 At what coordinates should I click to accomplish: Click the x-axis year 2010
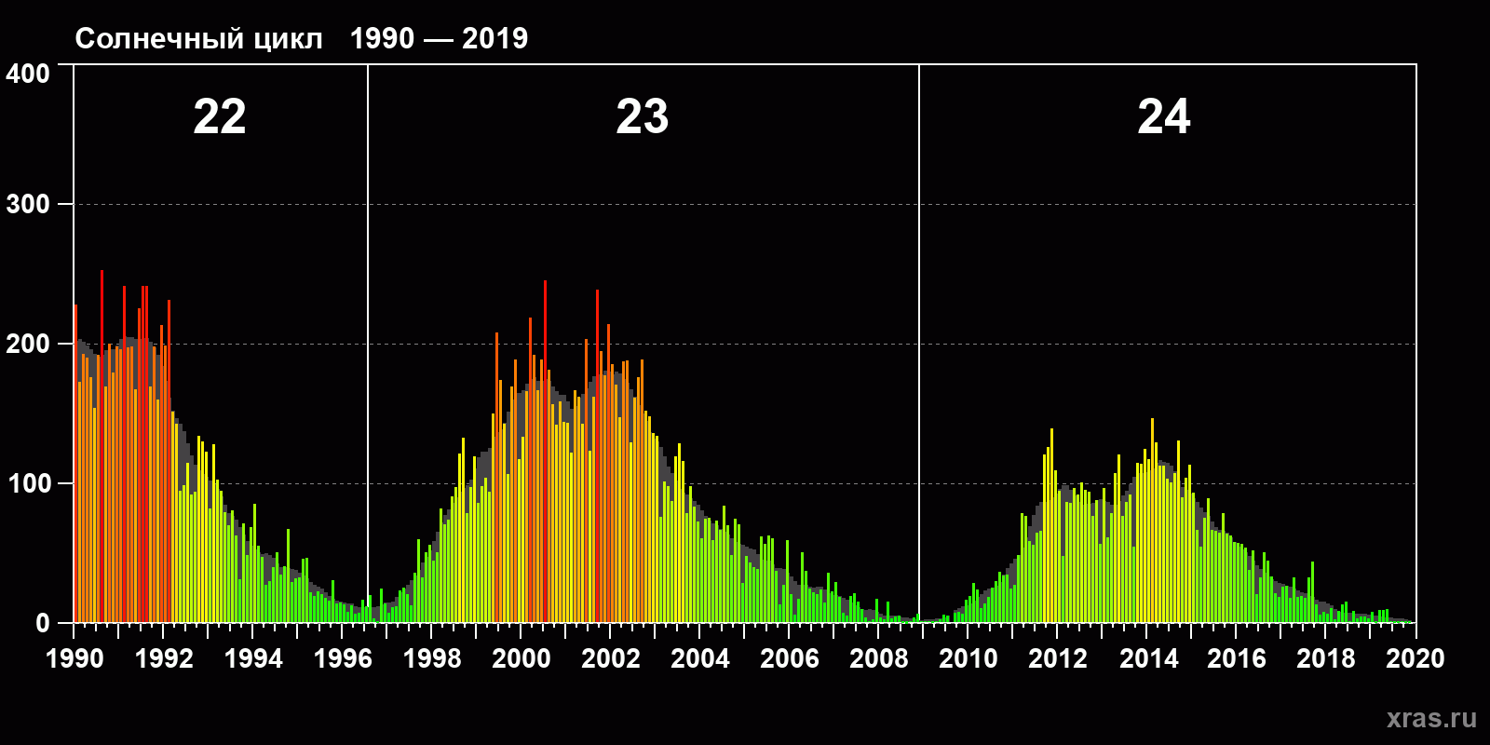(968, 658)
